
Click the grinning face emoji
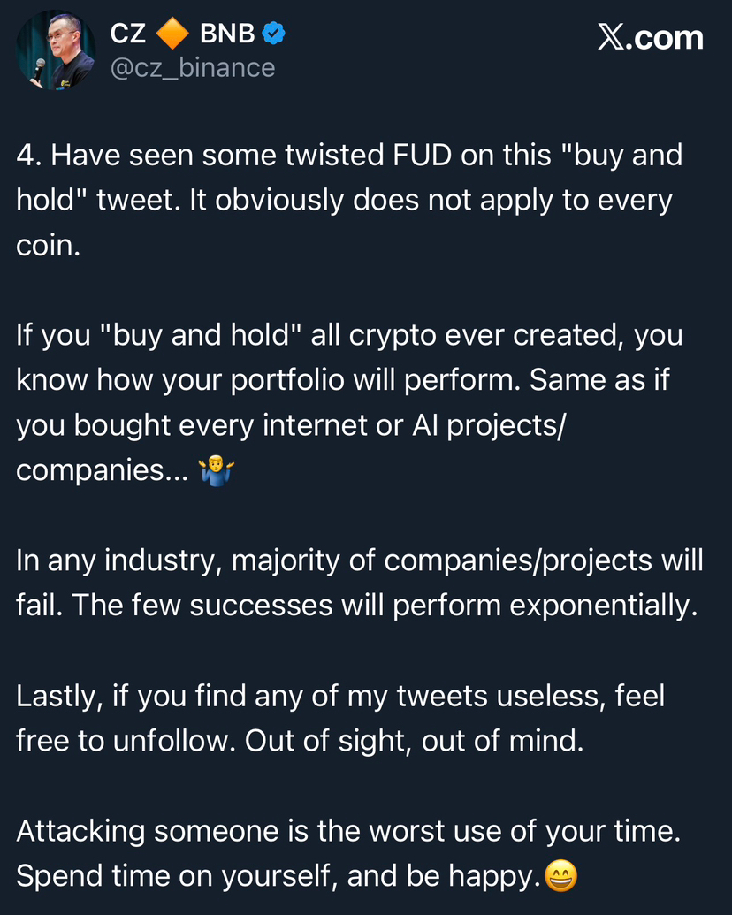pos(561,876)
